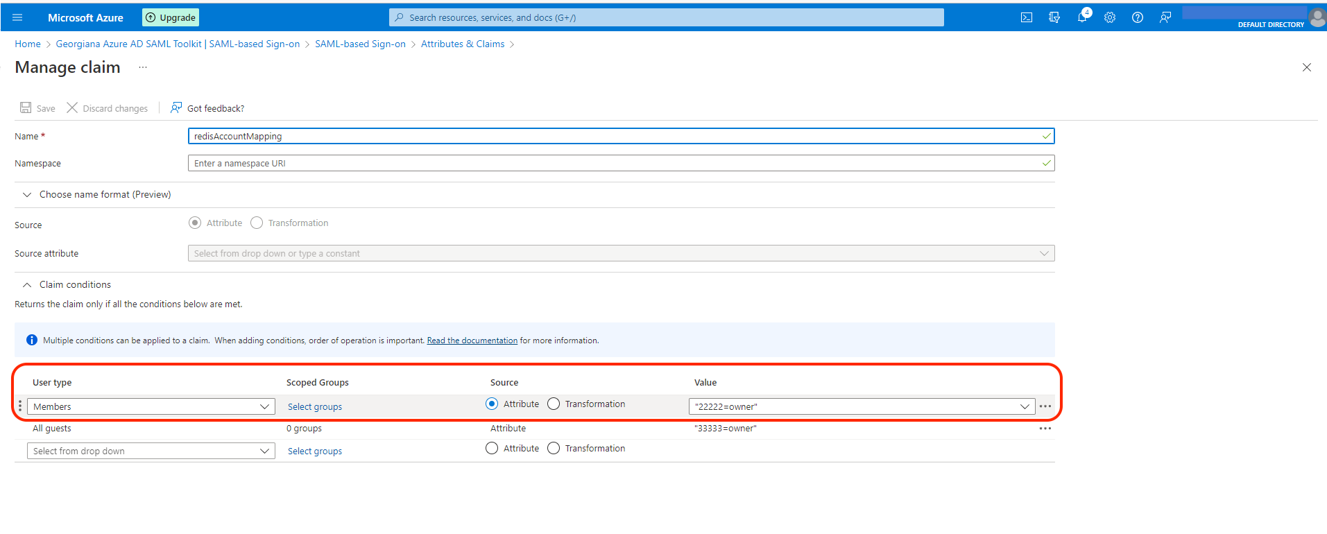This screenshot has height=534, width=1327.
Task: Open more options ellipsis beside Manage claim title
Action: click(x=143, y=67)
